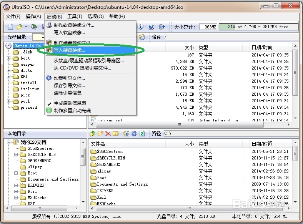Click floppy icon beside 制作软盘映像文件
Viewport: 303px width, 224px height.
point(49,25)
